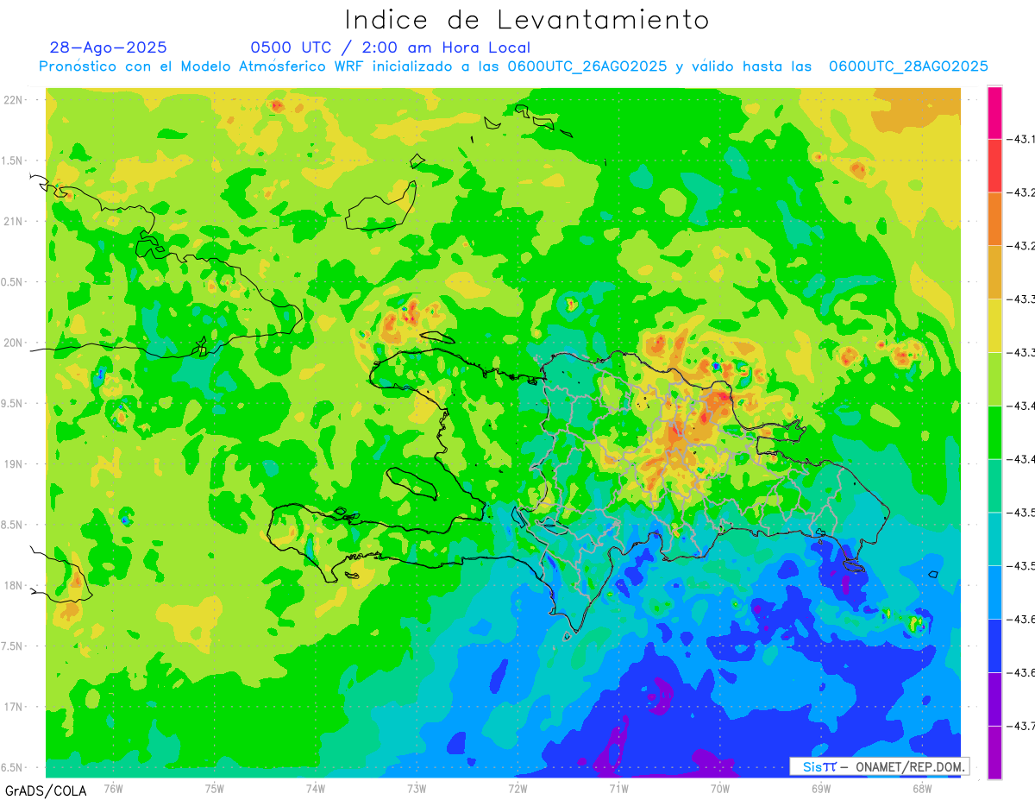
Task: Select the violet segment of the color scale
Action: pyautogui.click(x=994, y=699)
